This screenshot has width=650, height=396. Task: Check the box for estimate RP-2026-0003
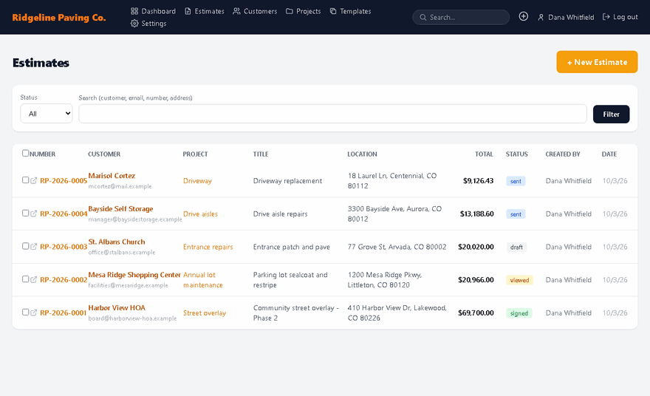coord(25,246)
